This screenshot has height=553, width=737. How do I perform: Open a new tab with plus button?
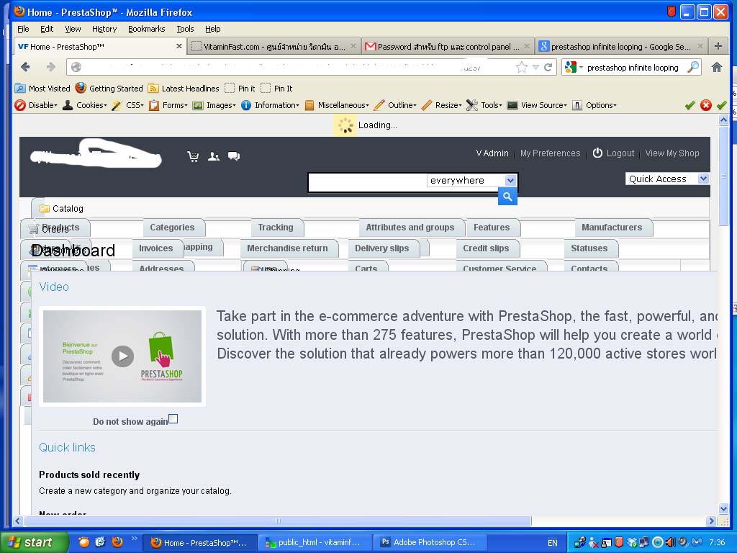point(718,46)
